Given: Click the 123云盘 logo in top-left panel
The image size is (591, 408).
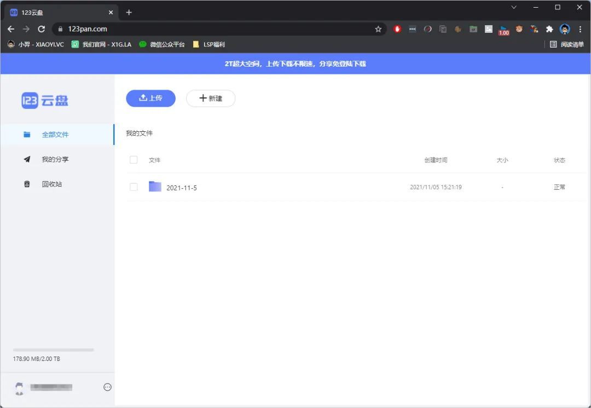Looking at the screenshot, I should [45, 100].
